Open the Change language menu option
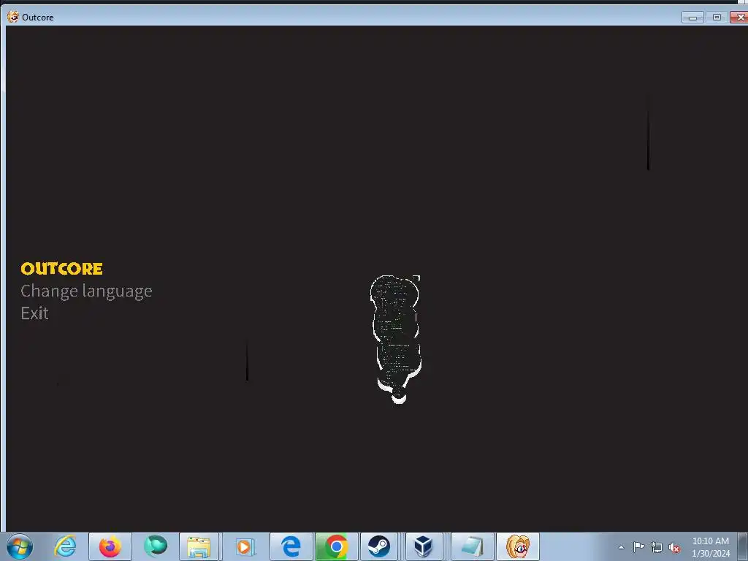Screen dimensions: 748x561 click(86, 291)
